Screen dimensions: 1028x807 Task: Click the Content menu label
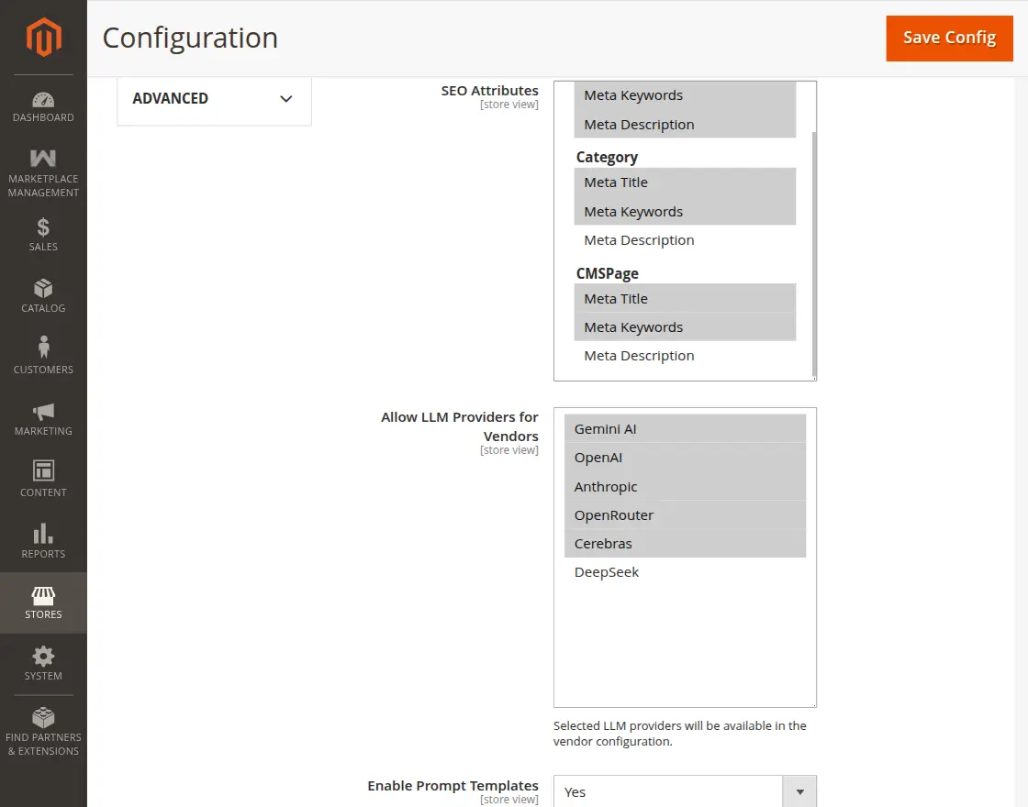43,492
